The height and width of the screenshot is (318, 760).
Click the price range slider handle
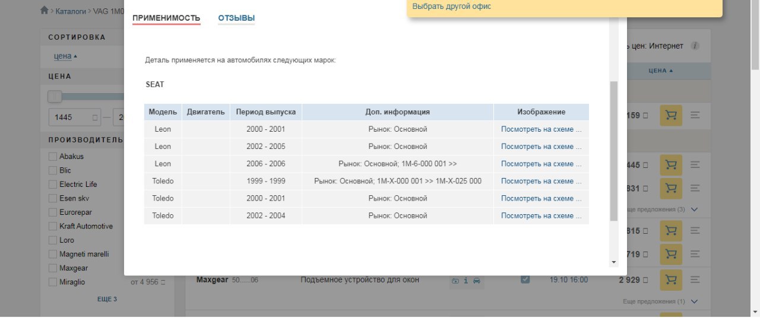pyautogui.click(x=55, y=96)
